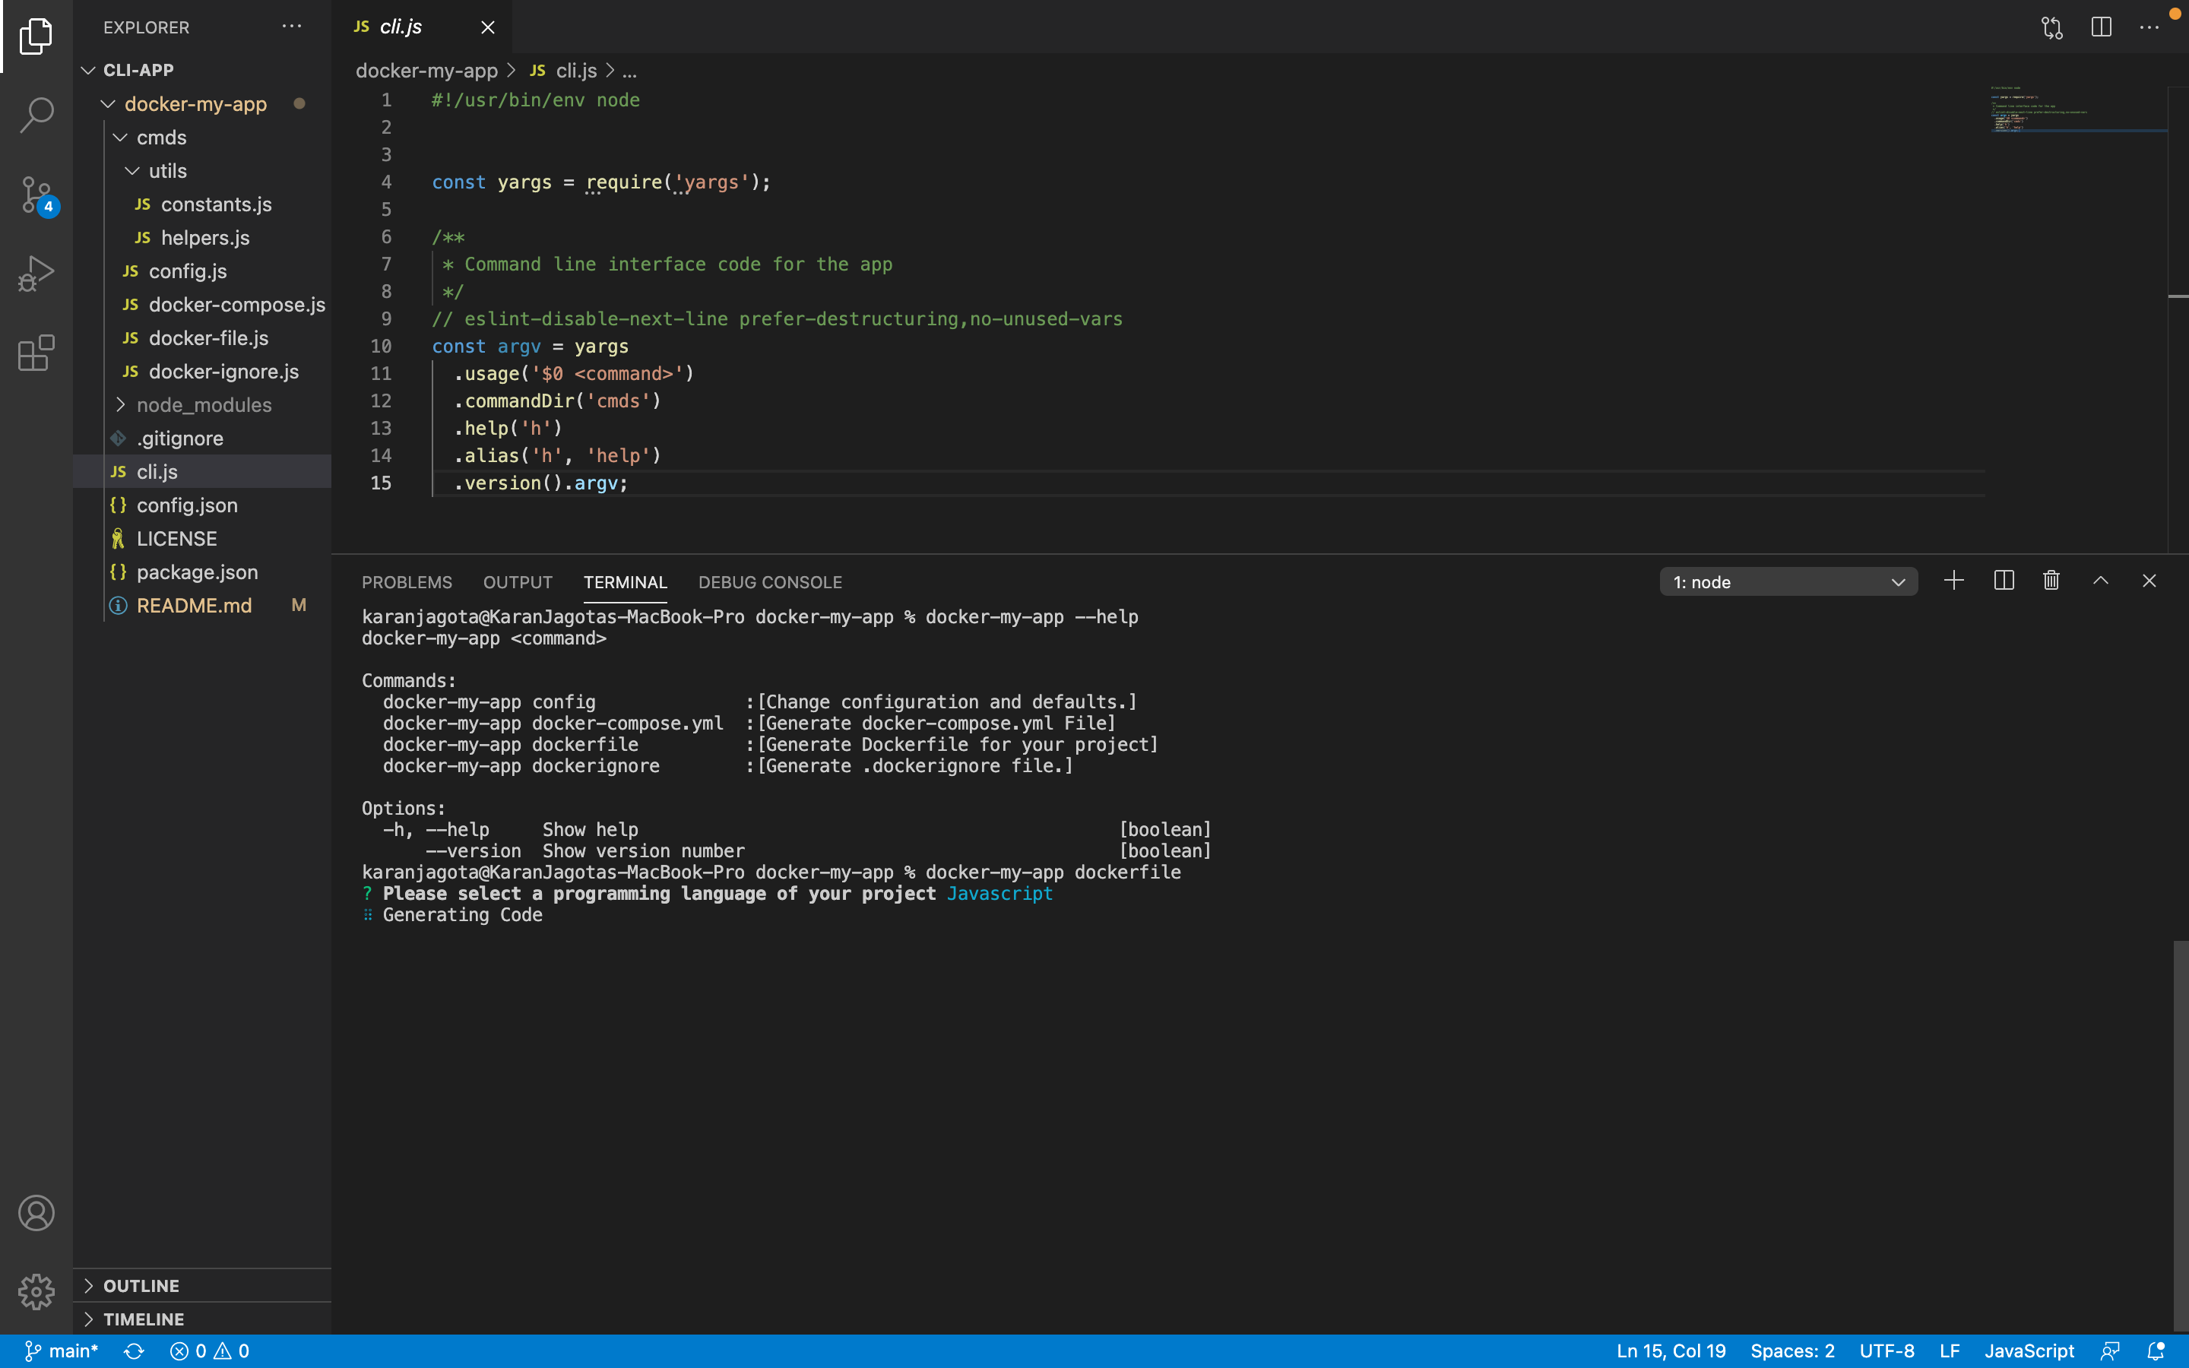Screen dimensions: 2189x1368
Task: Click the Manage gear icon
Action: pos(36,1291)
